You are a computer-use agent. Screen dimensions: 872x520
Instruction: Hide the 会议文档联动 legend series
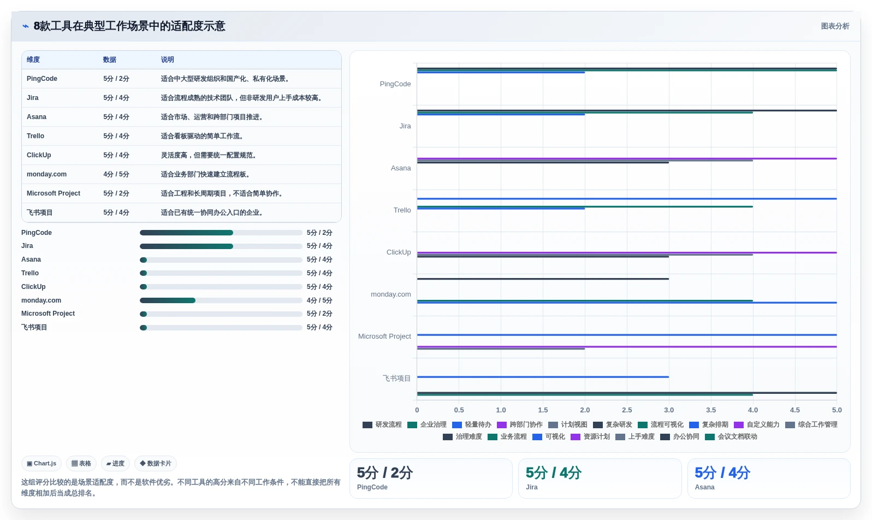pos(731,437)
